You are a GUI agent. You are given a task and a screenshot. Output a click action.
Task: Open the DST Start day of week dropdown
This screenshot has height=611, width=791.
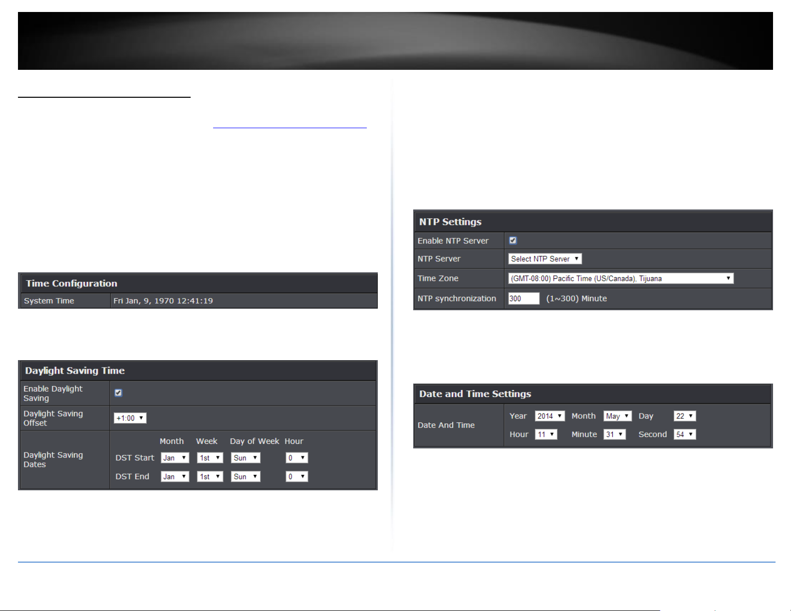[x=246, y=458]
